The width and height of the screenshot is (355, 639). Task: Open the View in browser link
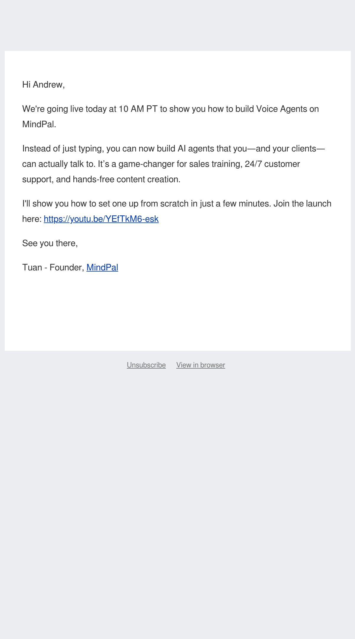point(201,365)
